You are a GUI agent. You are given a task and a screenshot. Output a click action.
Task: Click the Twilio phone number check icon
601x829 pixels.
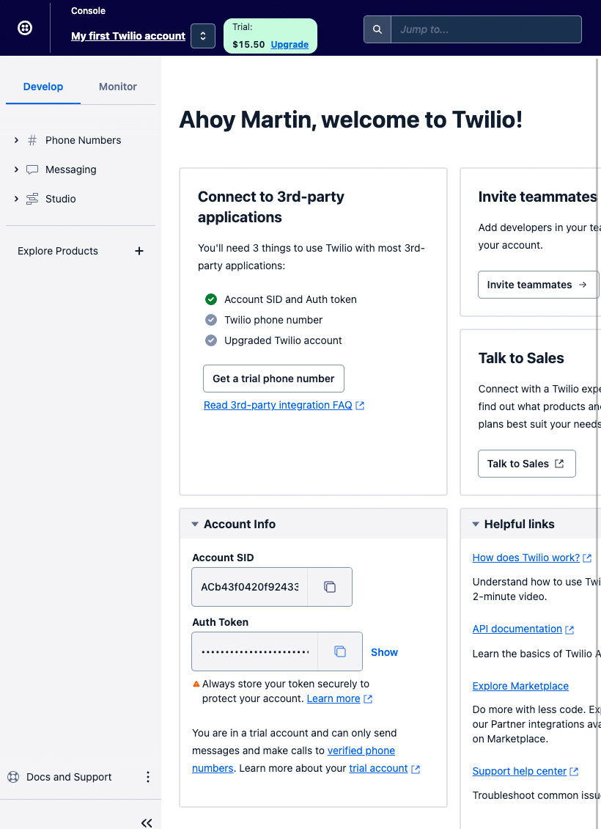[x=211, y=320]
